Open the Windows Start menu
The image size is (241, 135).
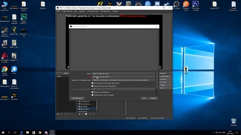point(3,132)
